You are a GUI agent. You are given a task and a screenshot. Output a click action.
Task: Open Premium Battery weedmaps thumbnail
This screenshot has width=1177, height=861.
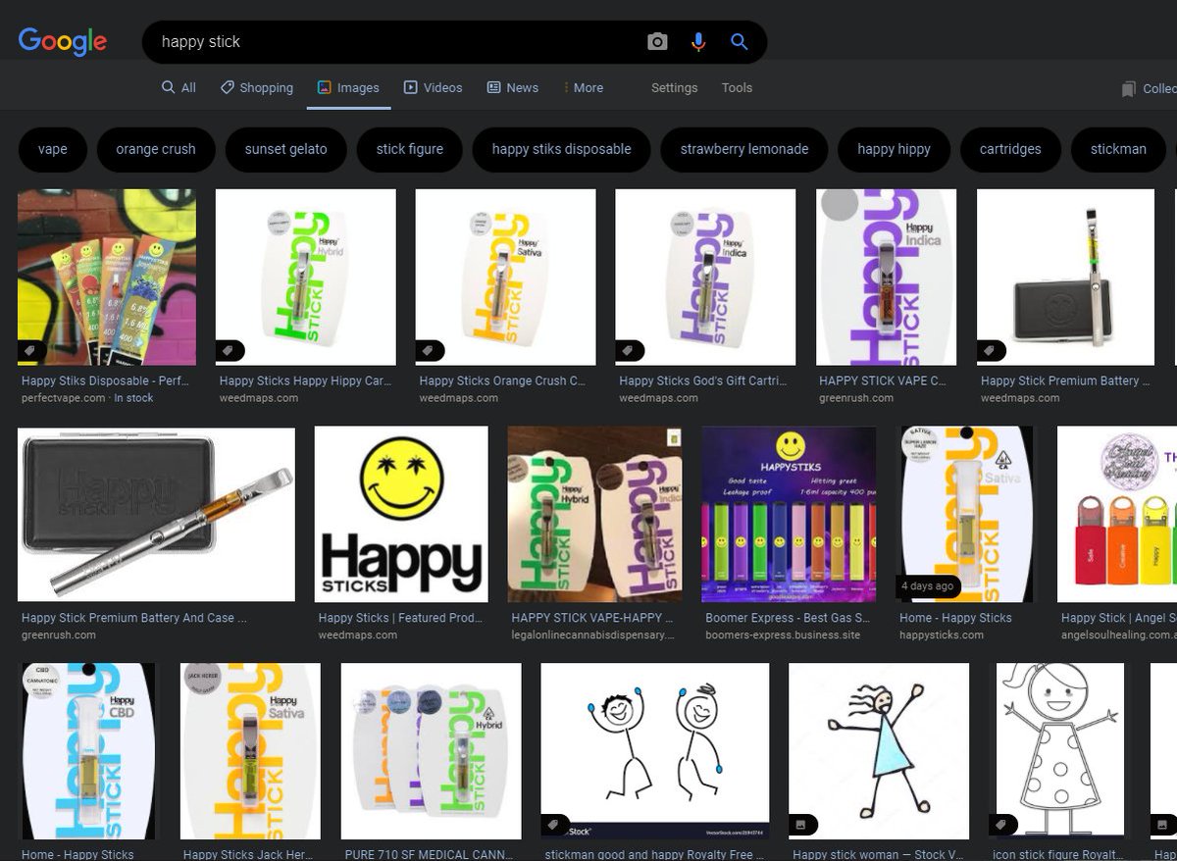pos(1065,278)
